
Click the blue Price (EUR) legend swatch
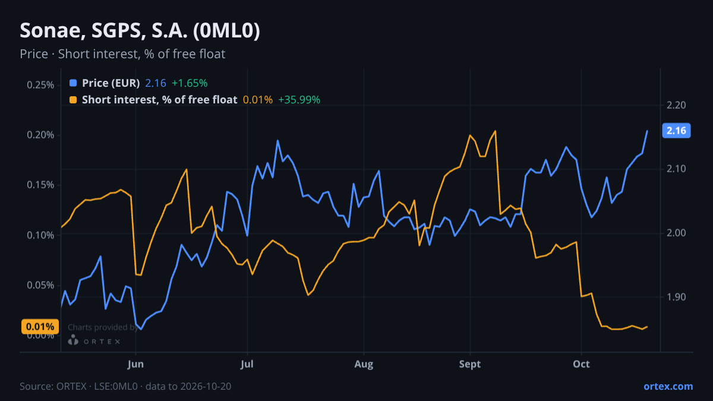tap(73, 83)
